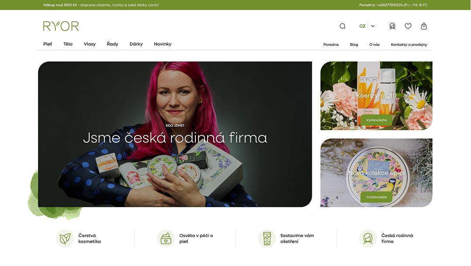Open the Pleť menu
Viewport: 471px width, 266px height.
[x=48, y=44]
